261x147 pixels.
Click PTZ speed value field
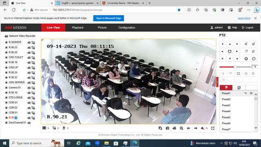pos(255,67)
